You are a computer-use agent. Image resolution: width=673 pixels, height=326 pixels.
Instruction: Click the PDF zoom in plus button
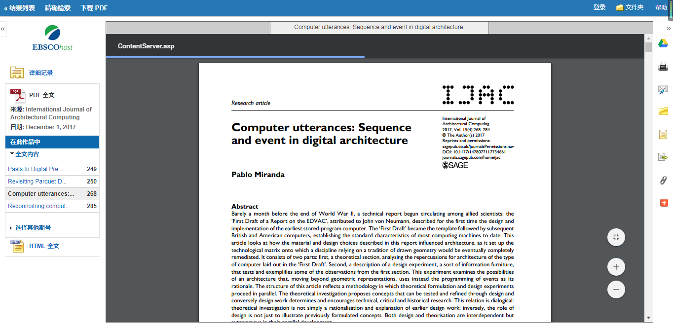pyautogui.click(x=616, y=267)
